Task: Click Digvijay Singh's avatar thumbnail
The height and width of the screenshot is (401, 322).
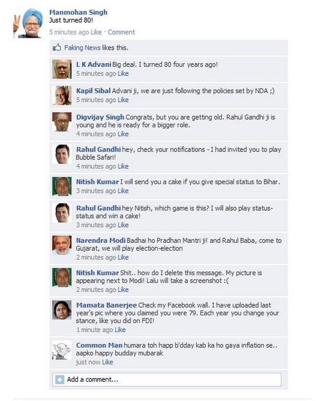Action: pos(62,122)
